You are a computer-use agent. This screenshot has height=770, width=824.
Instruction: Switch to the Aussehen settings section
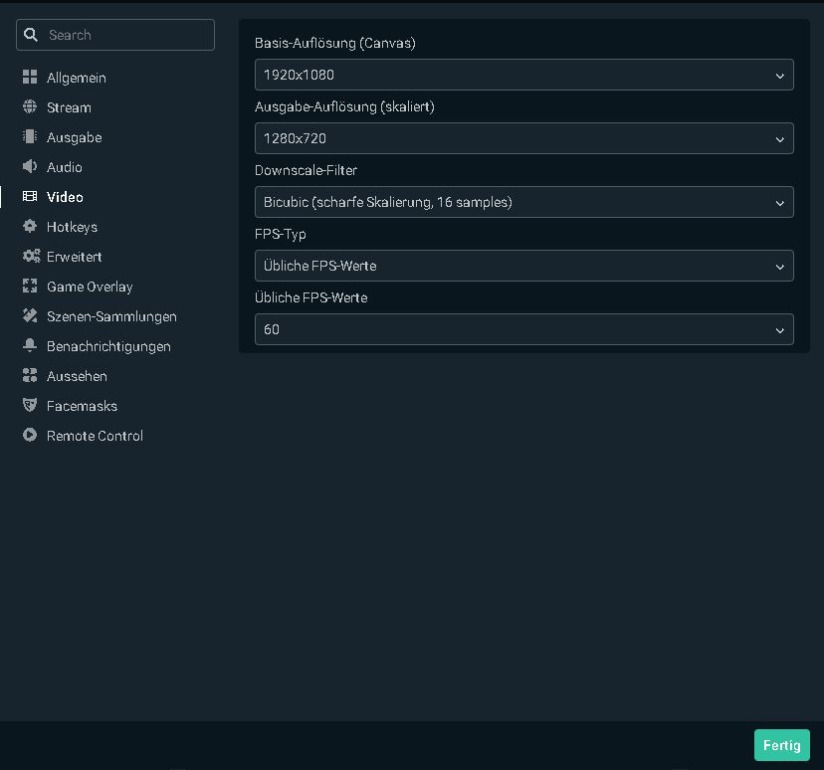(77, 376)
